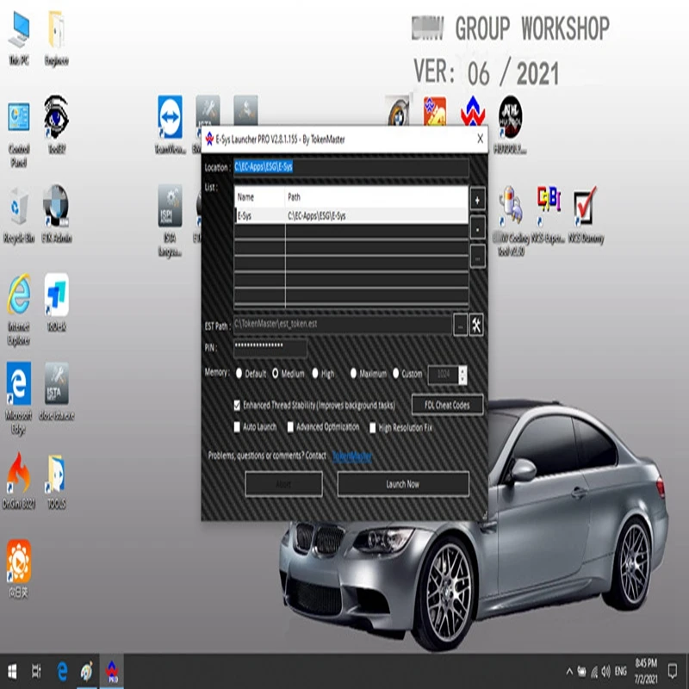The image size is (689, 689).
Task: Select the TOOLS folder shortcut on desktop
Action: (x=56, y=481)
